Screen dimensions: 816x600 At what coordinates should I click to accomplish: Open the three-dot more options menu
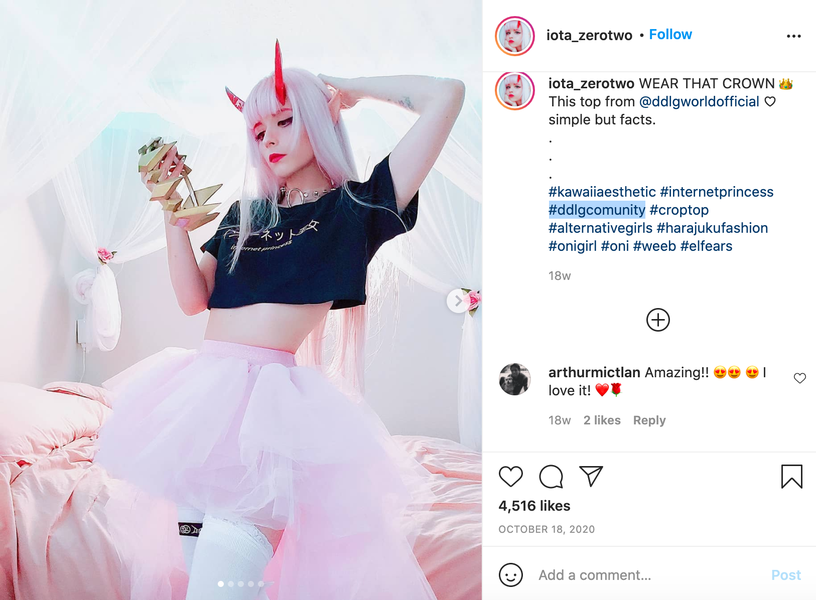[794, 36]
